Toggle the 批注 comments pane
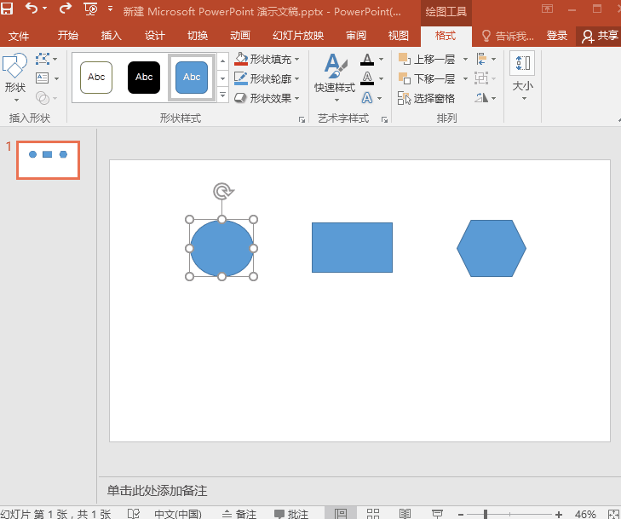Screen dimensions: 621x519 coord(291,514)
